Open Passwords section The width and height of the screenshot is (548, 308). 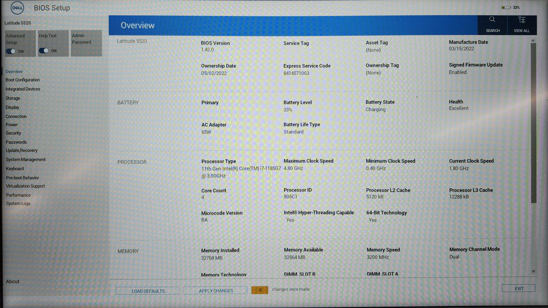point(16,143)
